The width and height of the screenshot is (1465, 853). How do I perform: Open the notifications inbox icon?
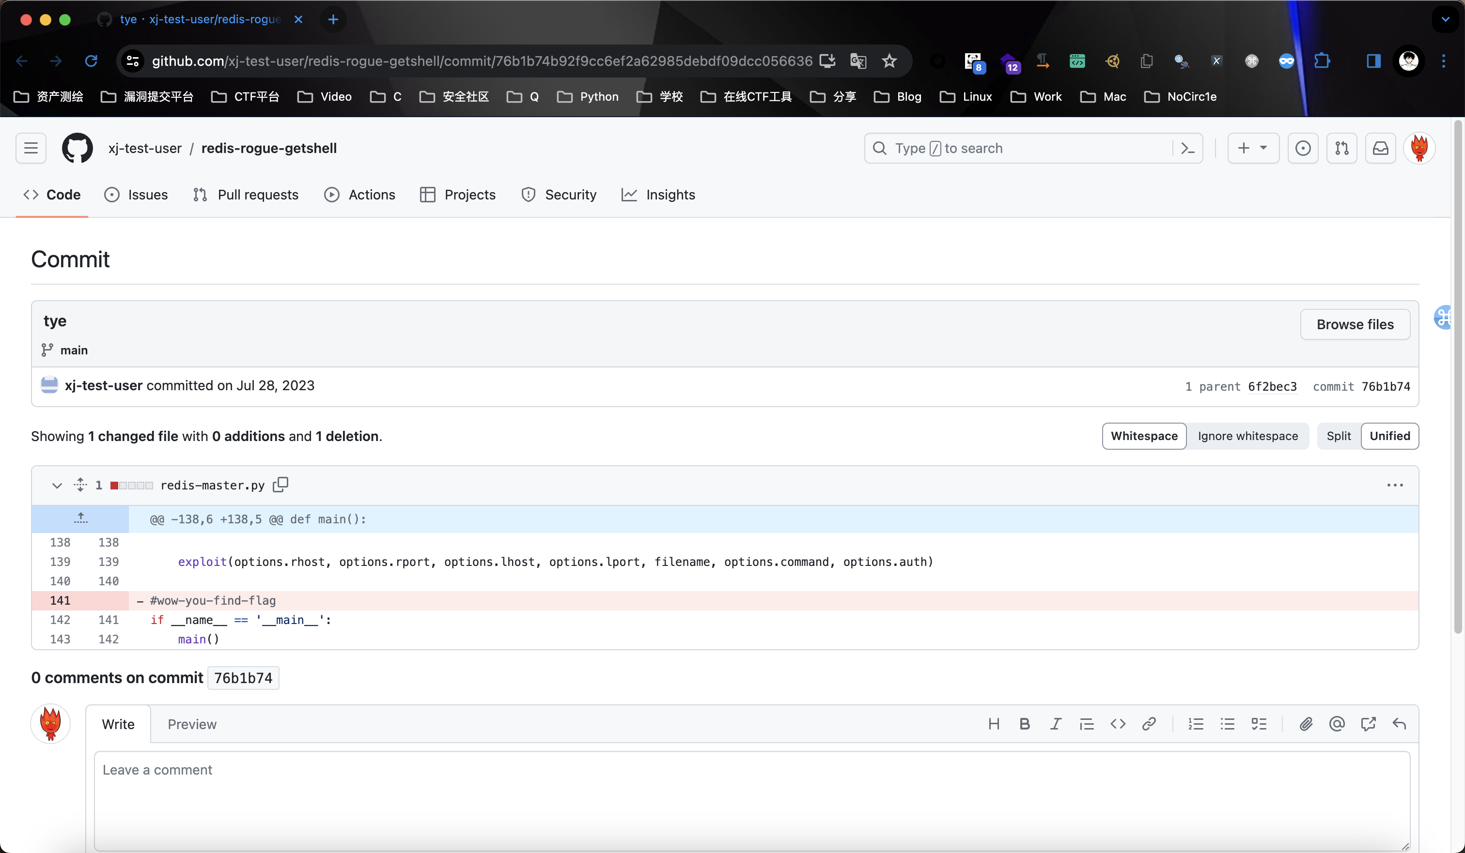[1381, 148]
